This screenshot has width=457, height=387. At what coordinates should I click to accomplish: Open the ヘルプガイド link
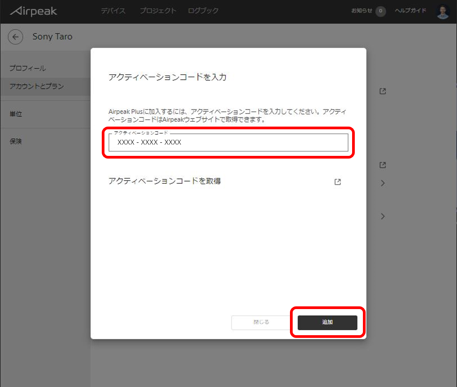[410, 11]
